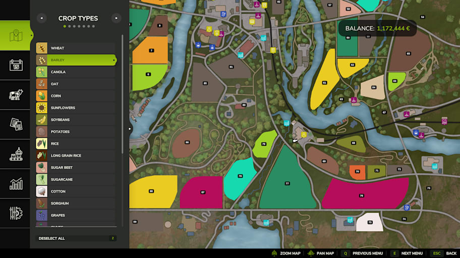Click the Sunflowers crop icon
460x258 pixels.
point(42,108)
